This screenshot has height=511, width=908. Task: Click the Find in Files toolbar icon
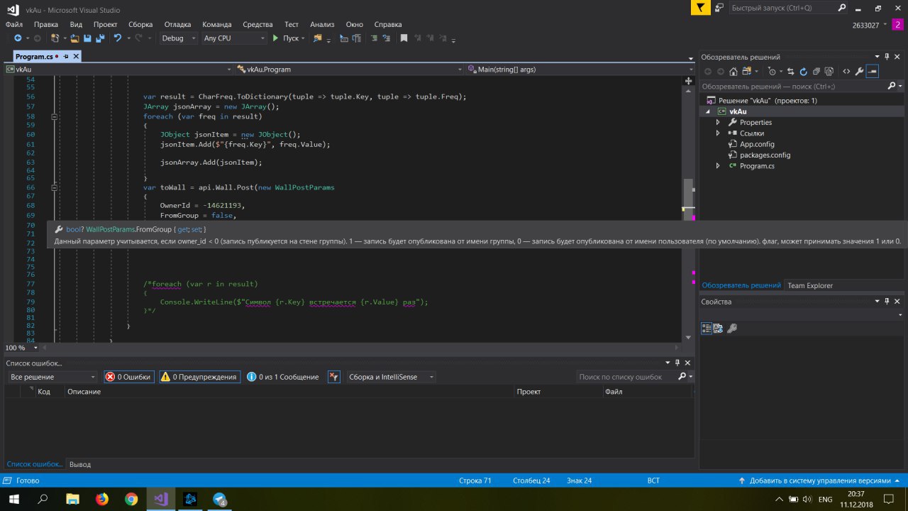click(318, 38)
